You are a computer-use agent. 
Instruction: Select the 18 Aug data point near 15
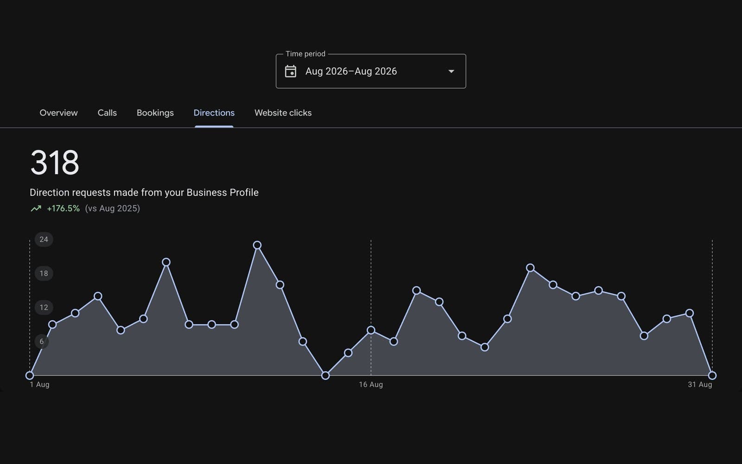[416, 290]
